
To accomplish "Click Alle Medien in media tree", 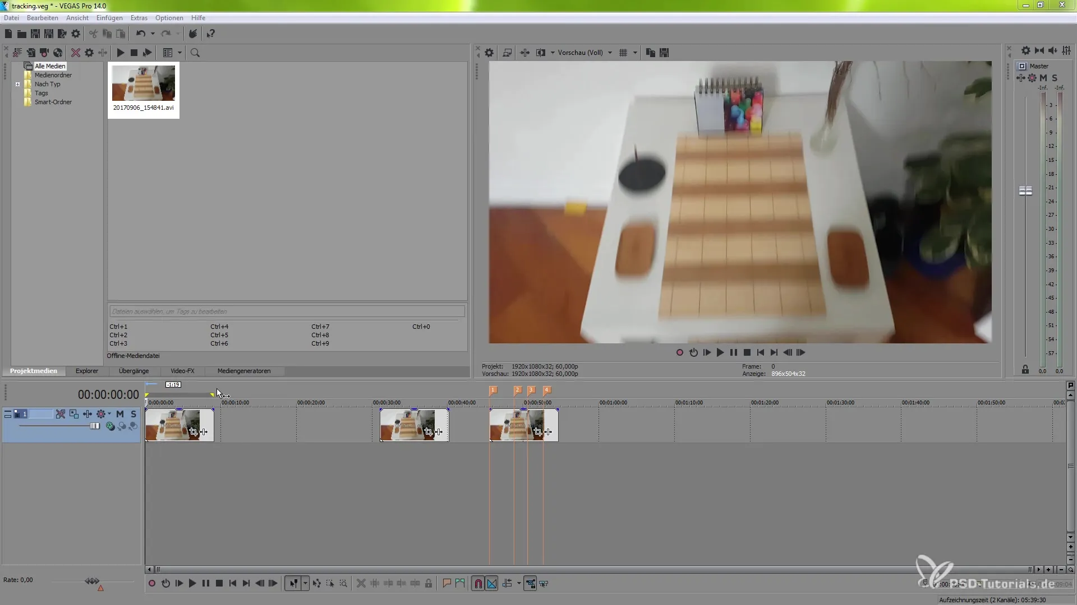I will pos(50,66).
